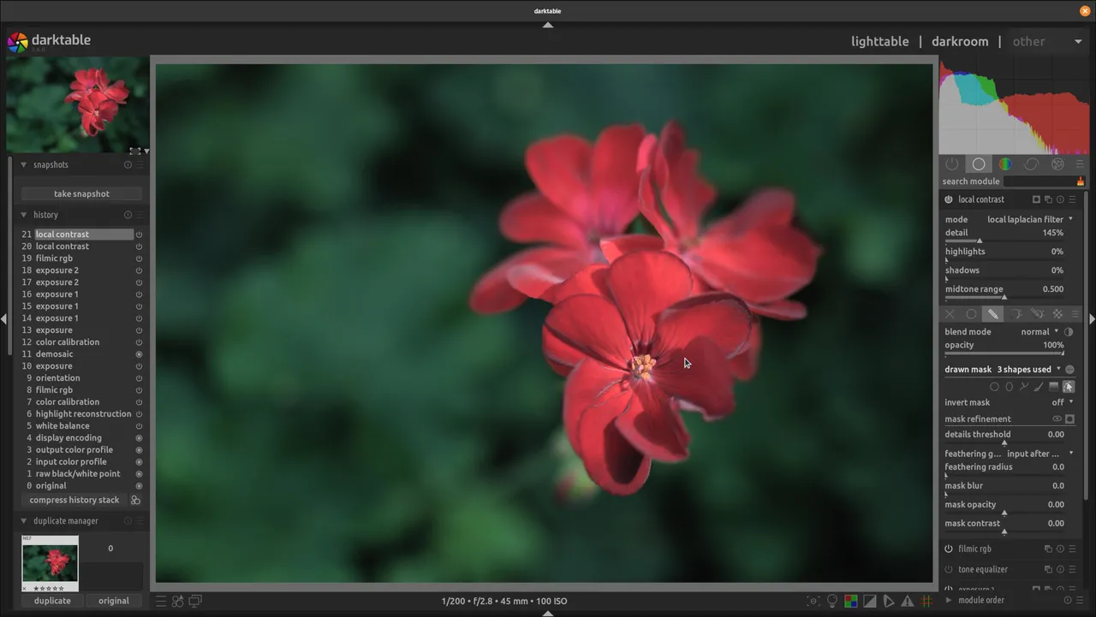Collapse the duplicate manager panel
Viewport: 1096px width, 617px height.
coord(24,521)
